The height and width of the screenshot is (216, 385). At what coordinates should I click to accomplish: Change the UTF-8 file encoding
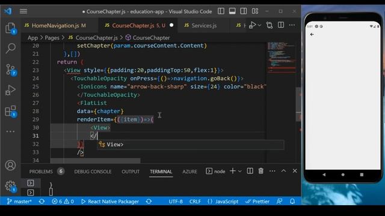(x=176, y=202)
